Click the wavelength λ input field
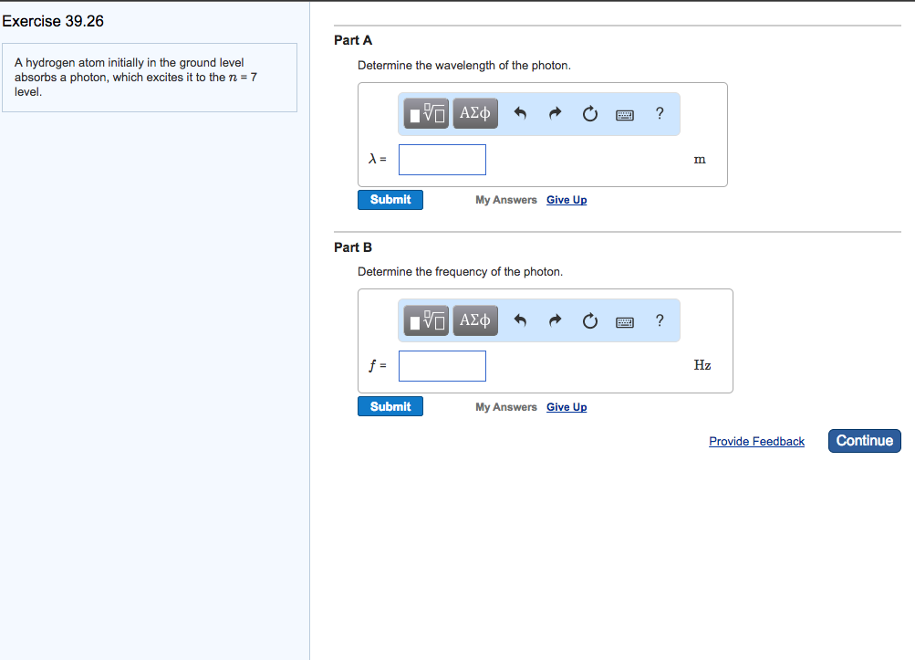 point(442,160)
